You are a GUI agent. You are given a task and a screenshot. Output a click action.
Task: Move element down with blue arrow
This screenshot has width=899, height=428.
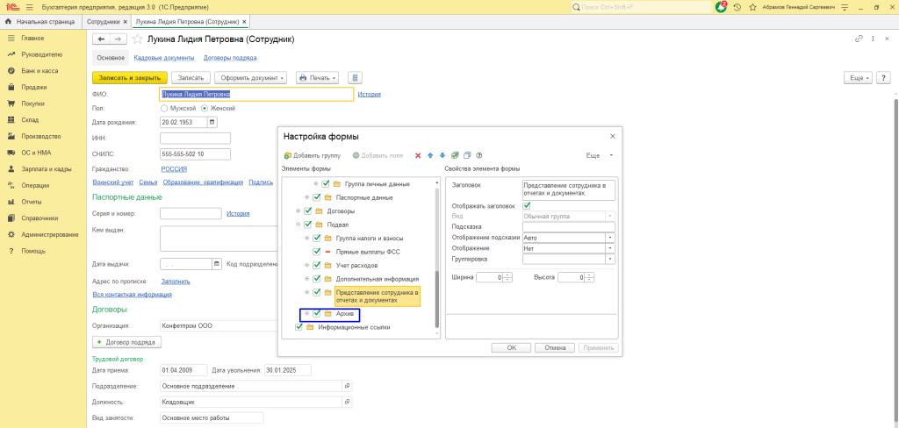click(x=442, y=155)
